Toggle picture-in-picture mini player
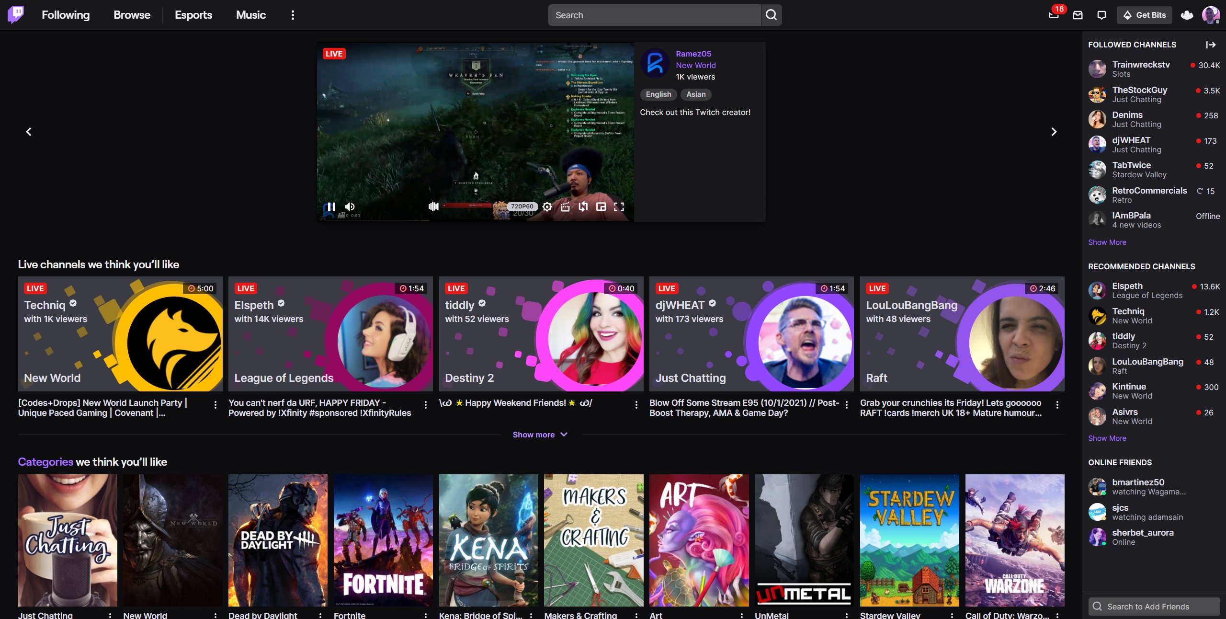Viewport: 1226px width, 619px height. pyautogui.click(x=601, y=207)
